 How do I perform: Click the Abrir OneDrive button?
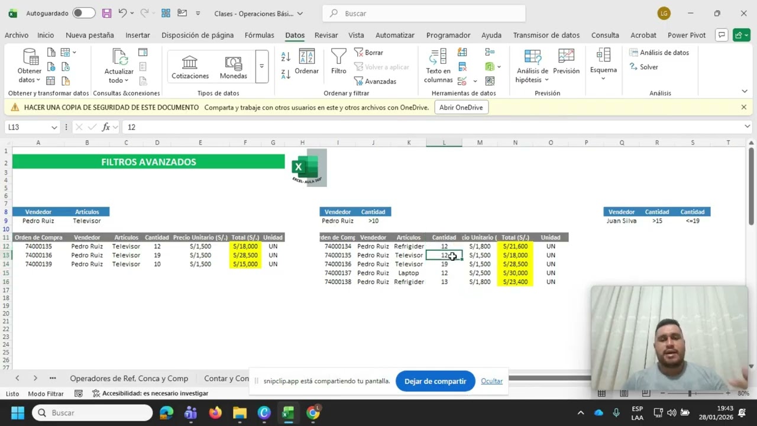(x=461, y=107)
